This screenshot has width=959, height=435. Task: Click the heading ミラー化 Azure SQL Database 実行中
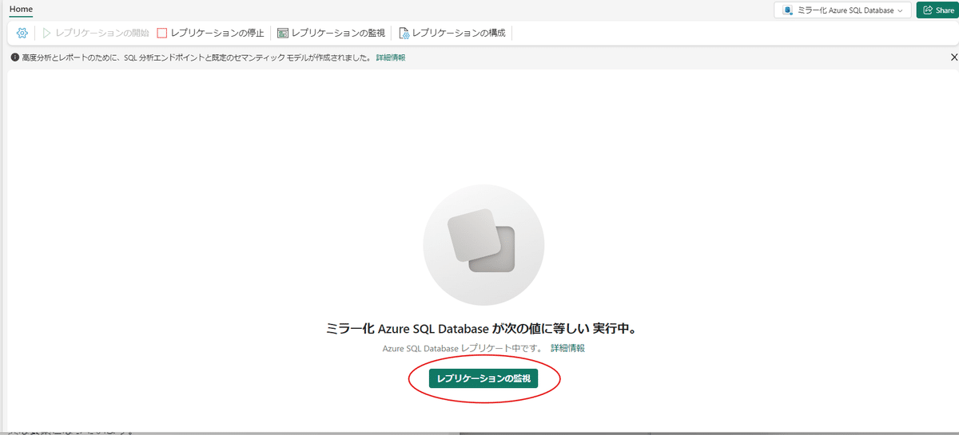(481, 329)
